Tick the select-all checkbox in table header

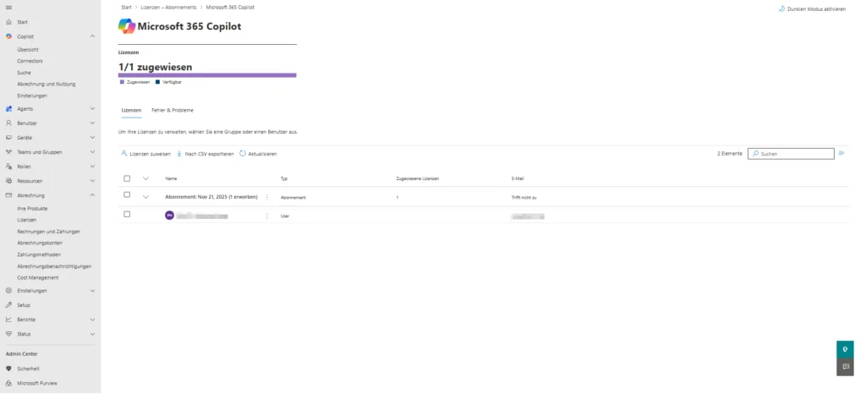(x=127, y=178)
